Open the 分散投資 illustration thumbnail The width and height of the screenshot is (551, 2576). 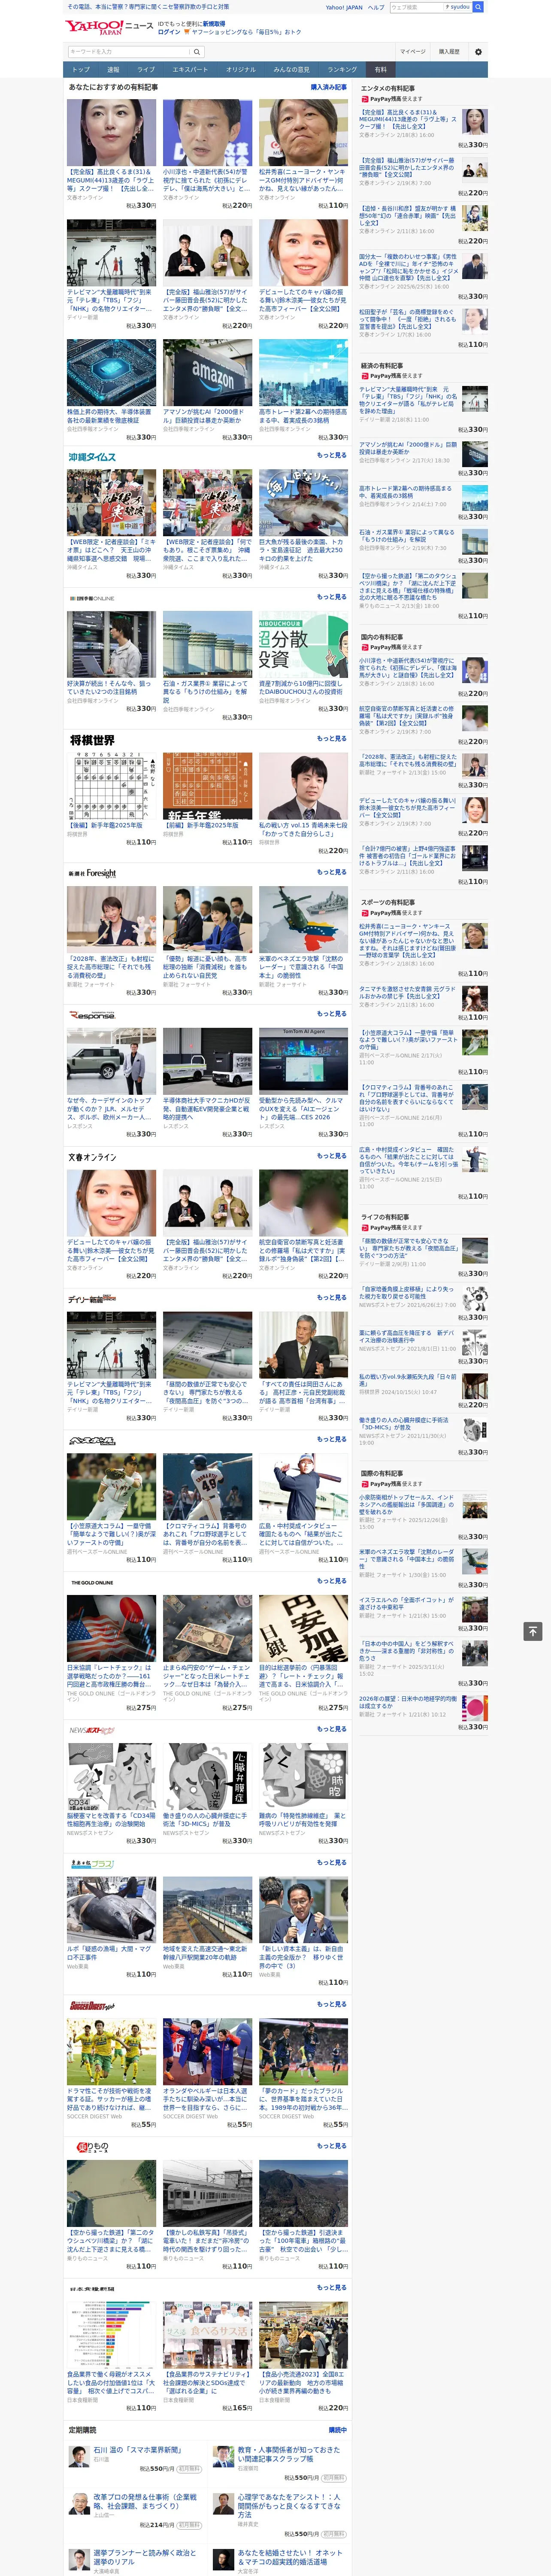[303, 644]
